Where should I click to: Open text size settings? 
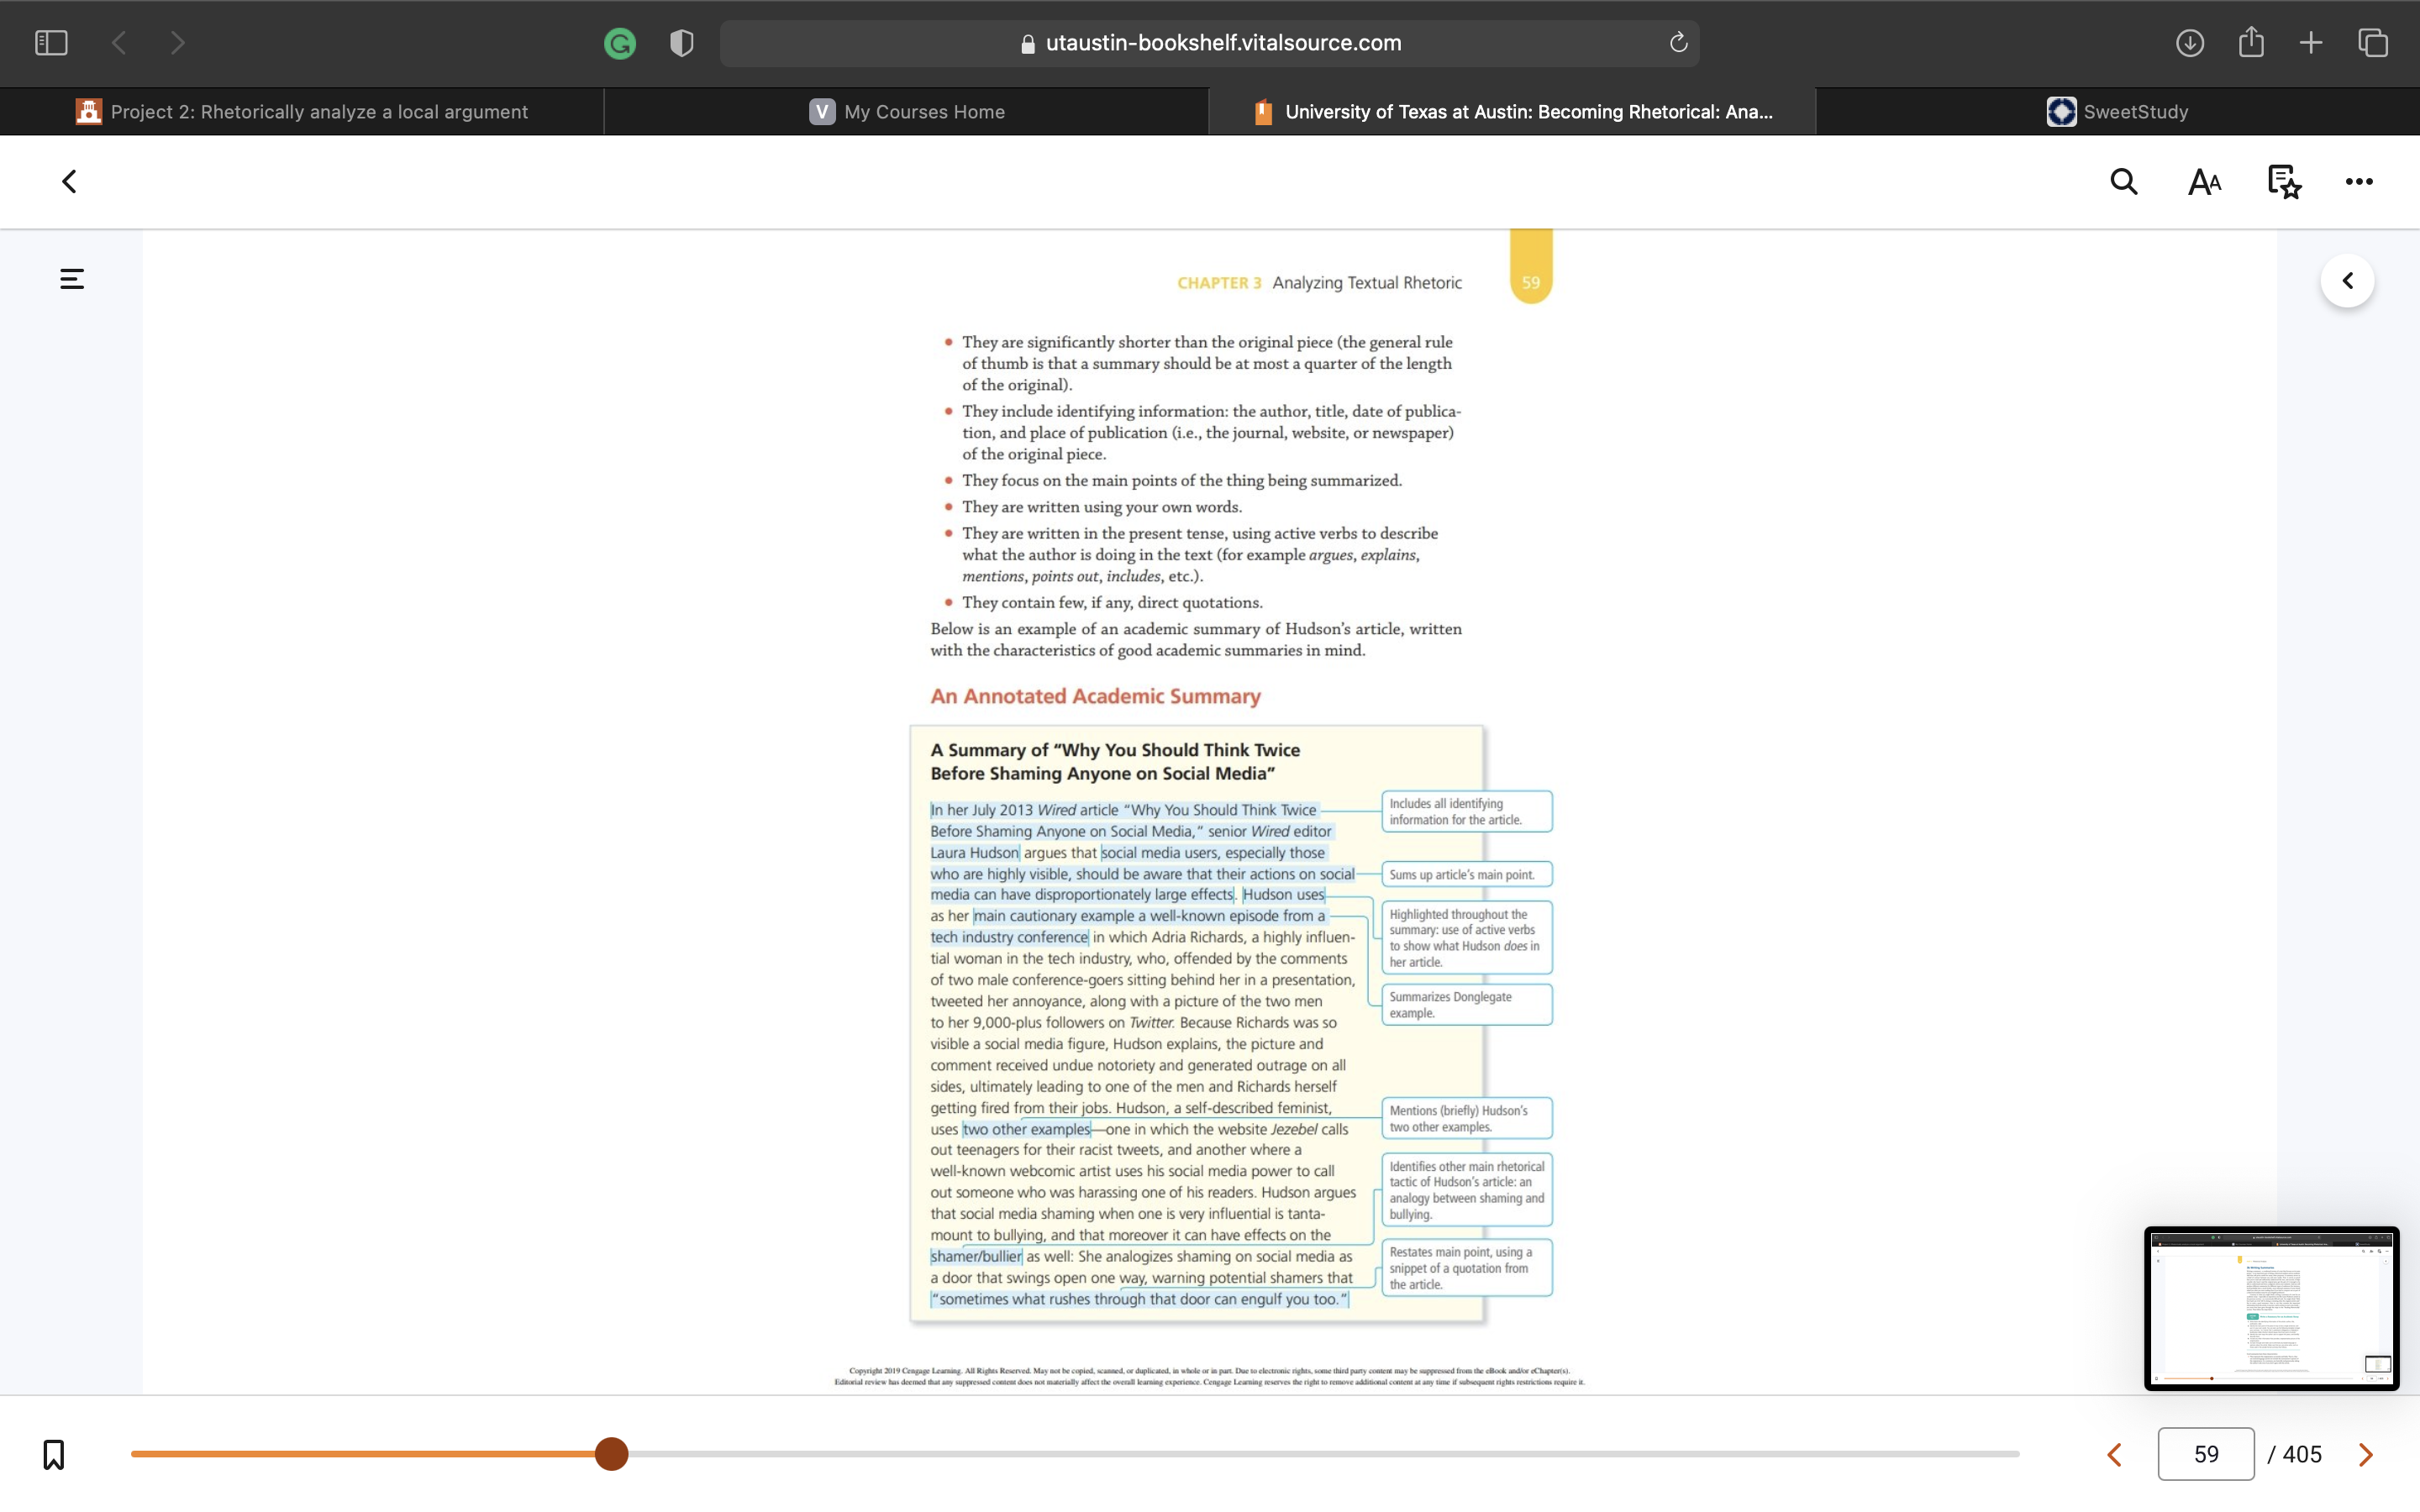pos(2204,182)
